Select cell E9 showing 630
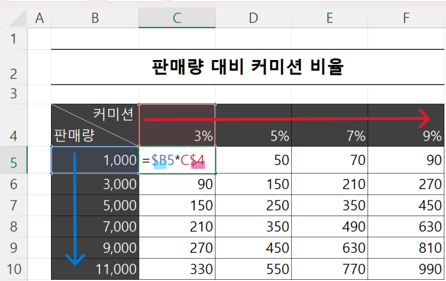The width and height of the screenshot is (446, 281). click(x=330, y=248)
